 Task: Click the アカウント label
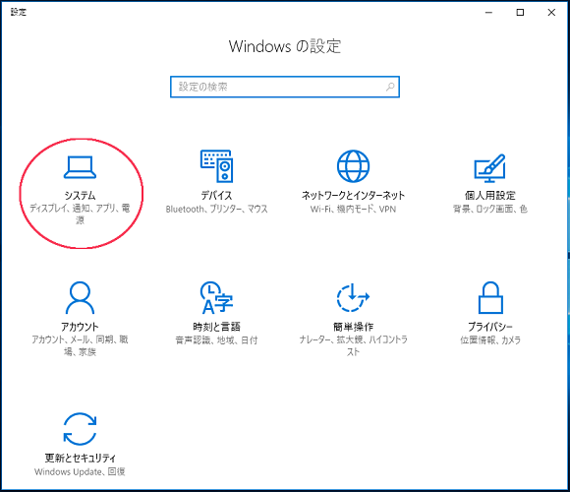(80, 327)
